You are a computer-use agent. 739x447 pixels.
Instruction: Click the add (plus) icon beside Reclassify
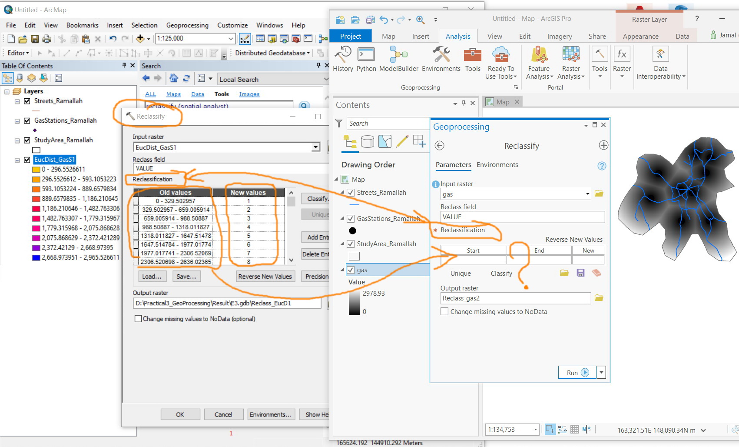pyautogui.click(x=603, y=145)
